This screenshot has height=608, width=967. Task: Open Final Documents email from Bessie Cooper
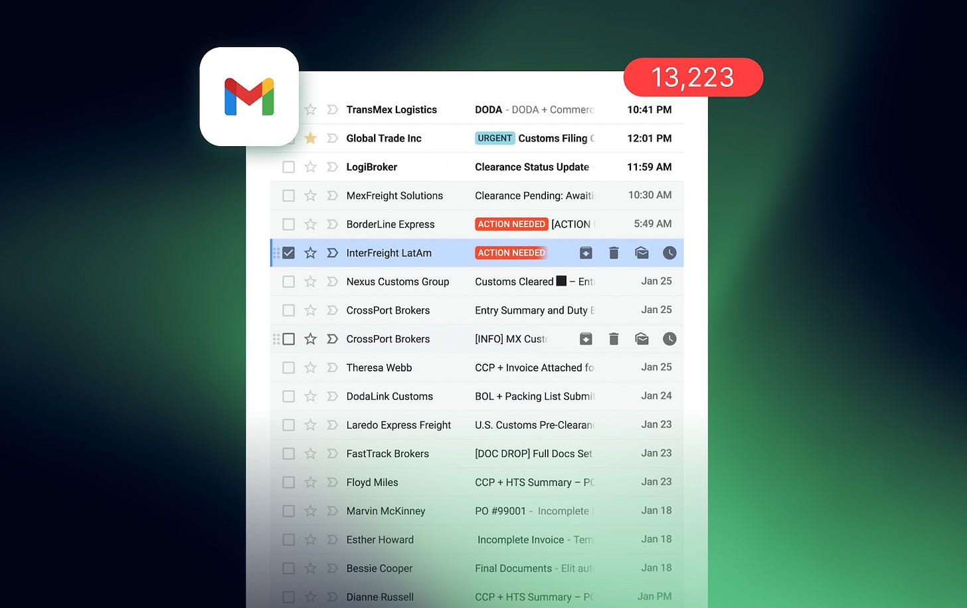click(x=534, y=568)
